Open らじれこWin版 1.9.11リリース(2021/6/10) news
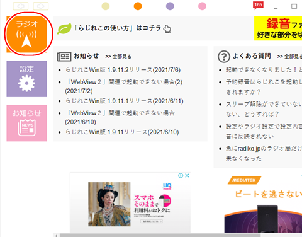 pos(122,132)
